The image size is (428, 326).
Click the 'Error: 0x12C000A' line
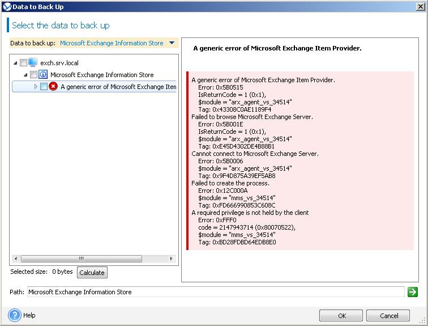[223, 190]
